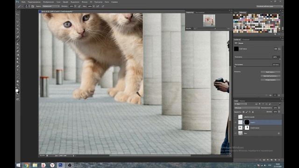This screenshot has height=168, width=299.
Task: Open the brush preset picker in options bar
Action: 27,6
